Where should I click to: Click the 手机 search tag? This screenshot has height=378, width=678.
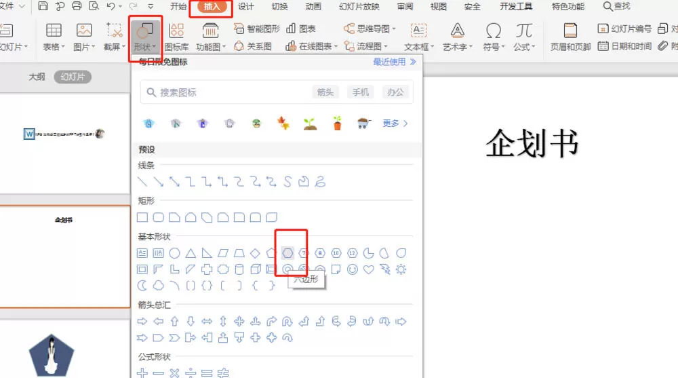pyautogui.click(x=360, y=92)
